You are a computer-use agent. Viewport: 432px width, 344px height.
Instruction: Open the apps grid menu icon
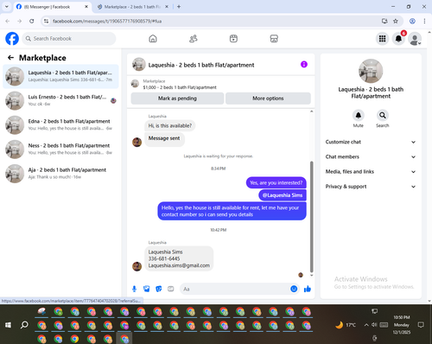382,39
